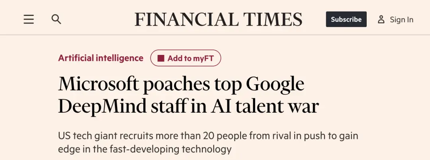Click the myFT text inside the pill button
This screenshot has height=160, width=430.
(203, 59)
